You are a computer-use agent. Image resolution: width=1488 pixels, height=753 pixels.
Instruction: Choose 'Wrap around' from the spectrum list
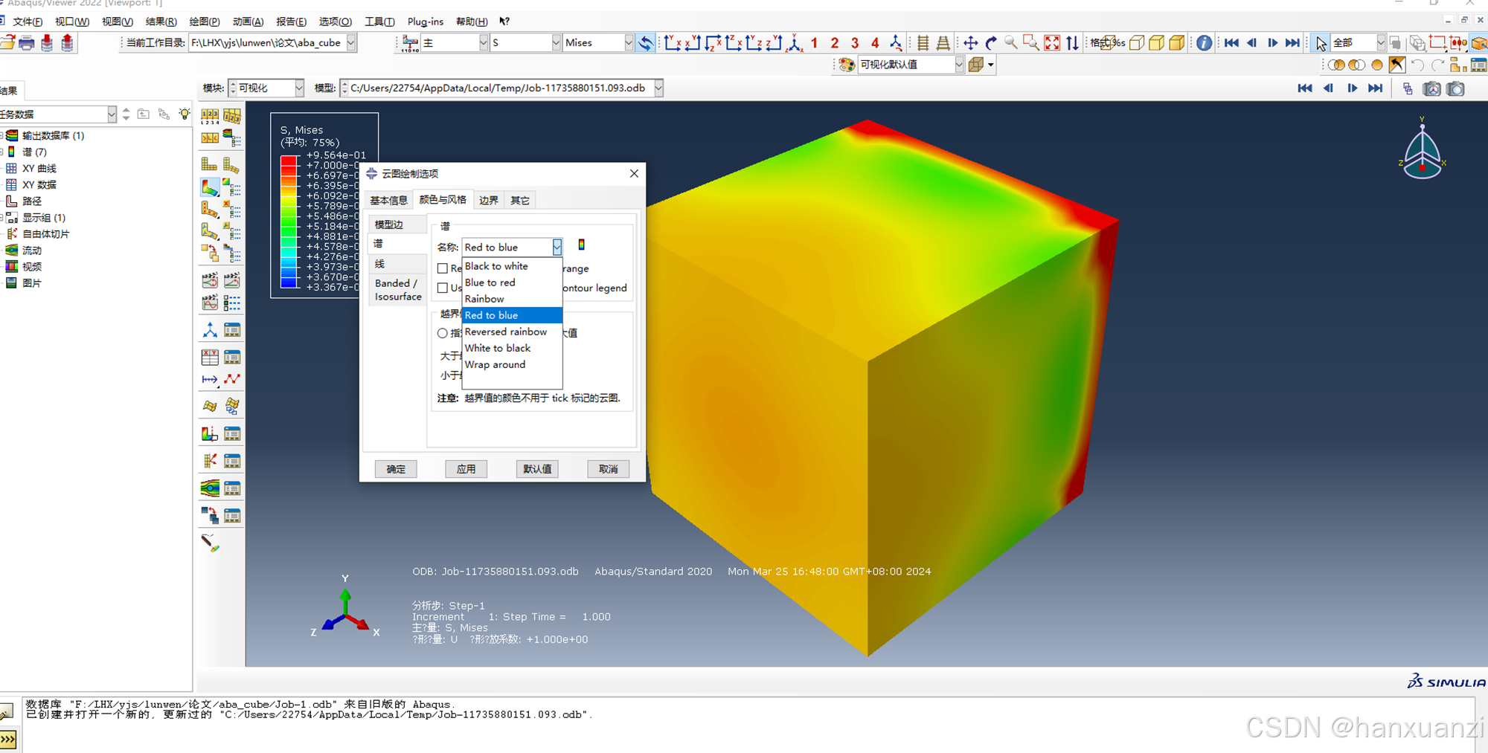pyautogui.click(x=512, y=364)
